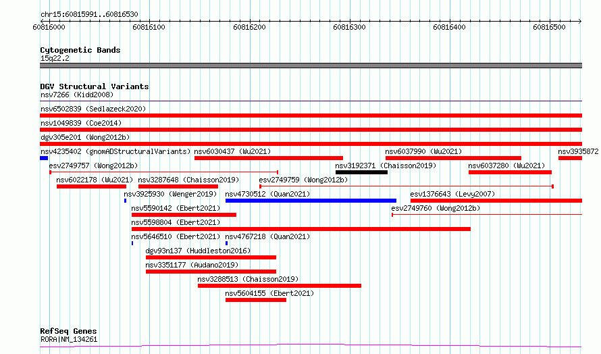
Task: Click the red bar under nsv6037280
Action: click(x=510, y=172)
